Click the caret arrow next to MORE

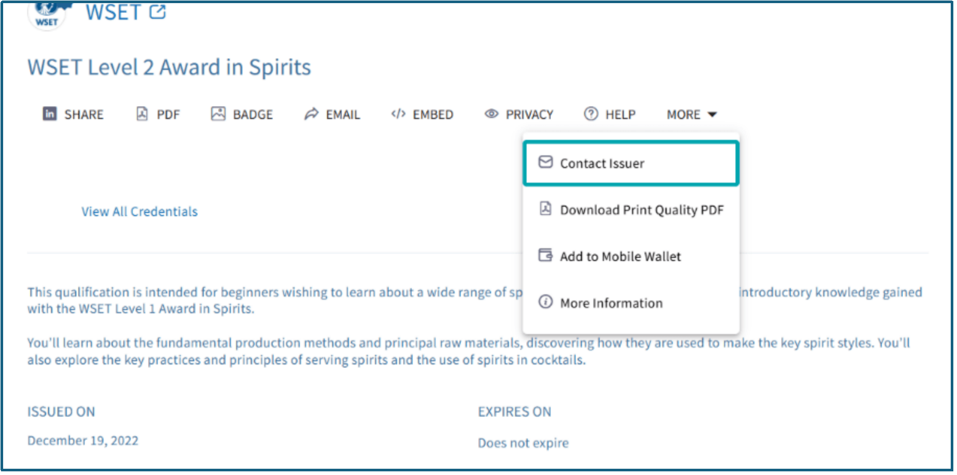[713, 114]
